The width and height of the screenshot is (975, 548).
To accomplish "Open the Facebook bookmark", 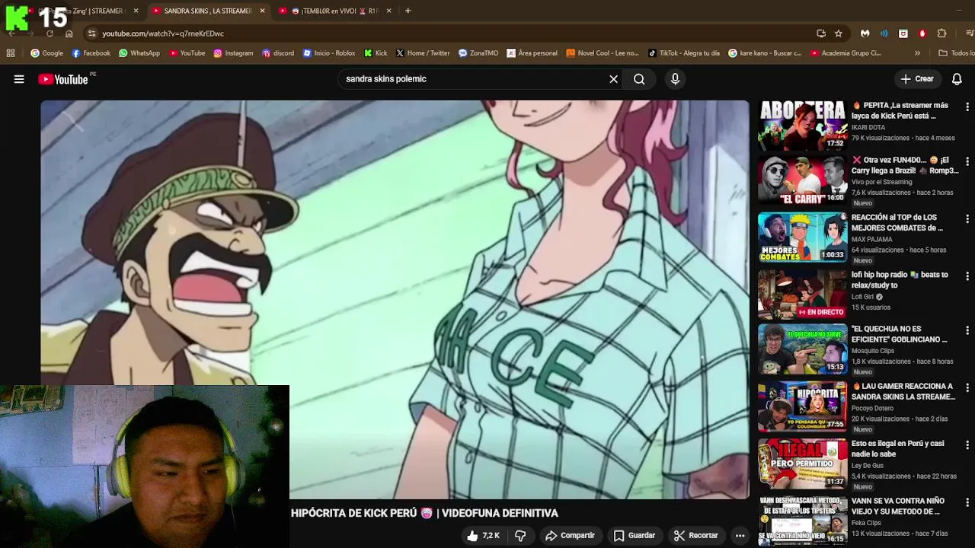I will [91, 53].
